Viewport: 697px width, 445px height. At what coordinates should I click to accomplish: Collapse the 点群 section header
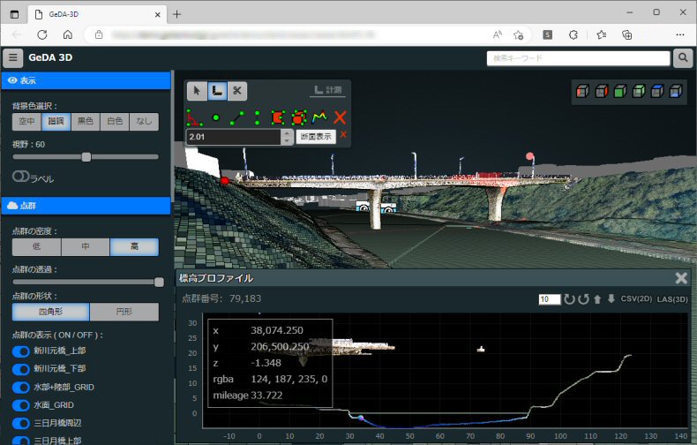pyautogui.click(x=85, y=205)
